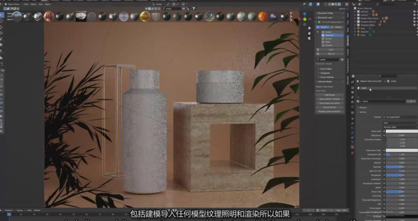Screen dimensions: 418x221
Task: Expand the Import settings section
Action: [x=326, y=77]
